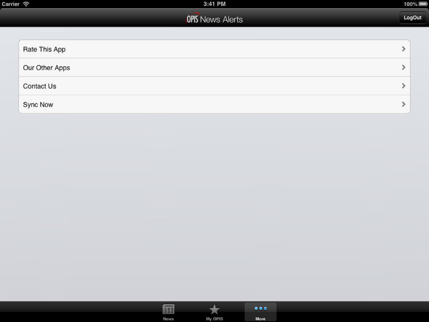Switch to the My OPIS tab label
Image resolution: width=429 pixels, height=322 pixels.
214,319
